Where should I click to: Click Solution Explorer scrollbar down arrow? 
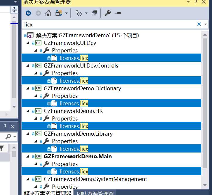pyautogui.click(x=205, y=185)
